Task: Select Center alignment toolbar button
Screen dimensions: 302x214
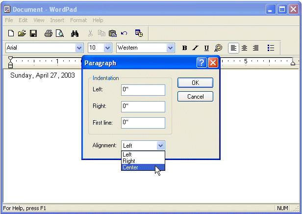Action: (245, 48)
